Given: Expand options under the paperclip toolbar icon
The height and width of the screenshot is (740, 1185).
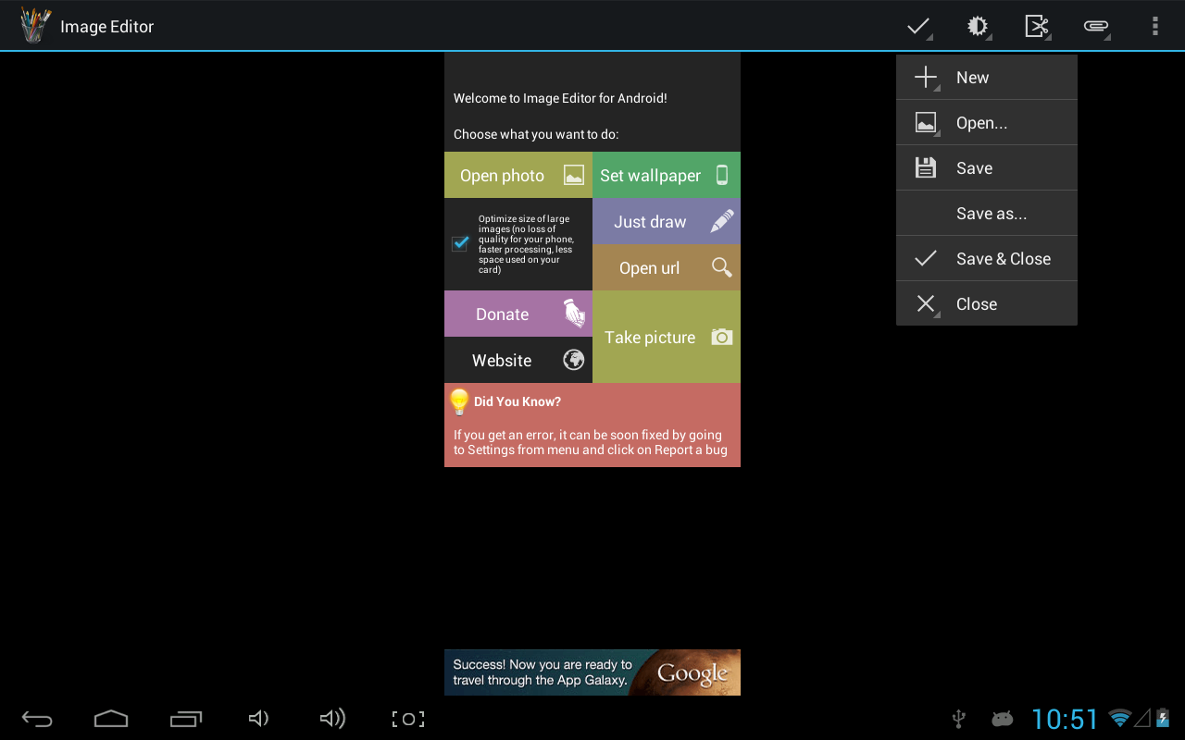Looking at the screenshot, I should coord(1096,26).
